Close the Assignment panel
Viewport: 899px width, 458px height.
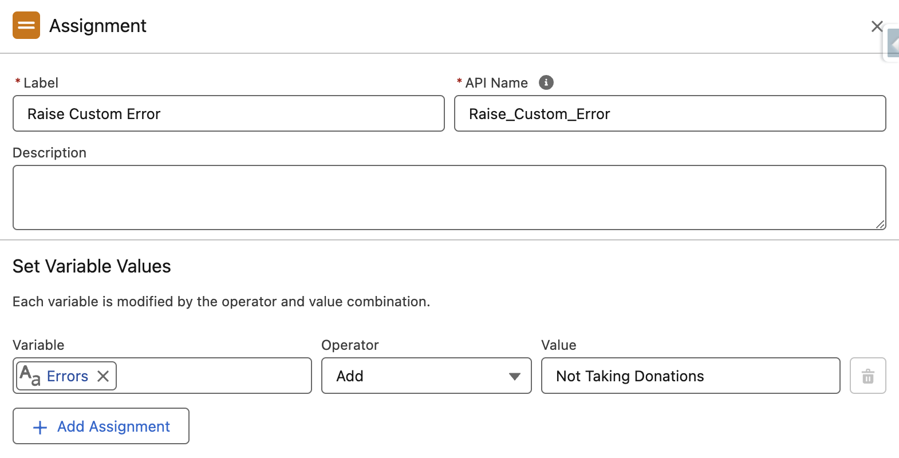tap(876, 26)
